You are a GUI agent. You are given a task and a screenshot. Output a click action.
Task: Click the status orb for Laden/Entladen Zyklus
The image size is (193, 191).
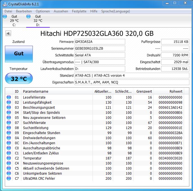9,153
